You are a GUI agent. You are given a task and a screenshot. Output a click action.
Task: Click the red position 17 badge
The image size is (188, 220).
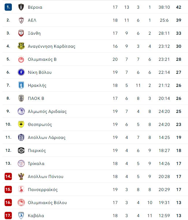click(8, 215)
